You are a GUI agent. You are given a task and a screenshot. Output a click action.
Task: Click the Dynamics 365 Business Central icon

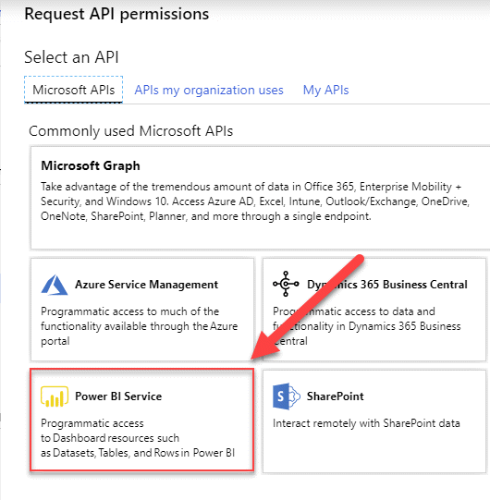click(286, 284)
